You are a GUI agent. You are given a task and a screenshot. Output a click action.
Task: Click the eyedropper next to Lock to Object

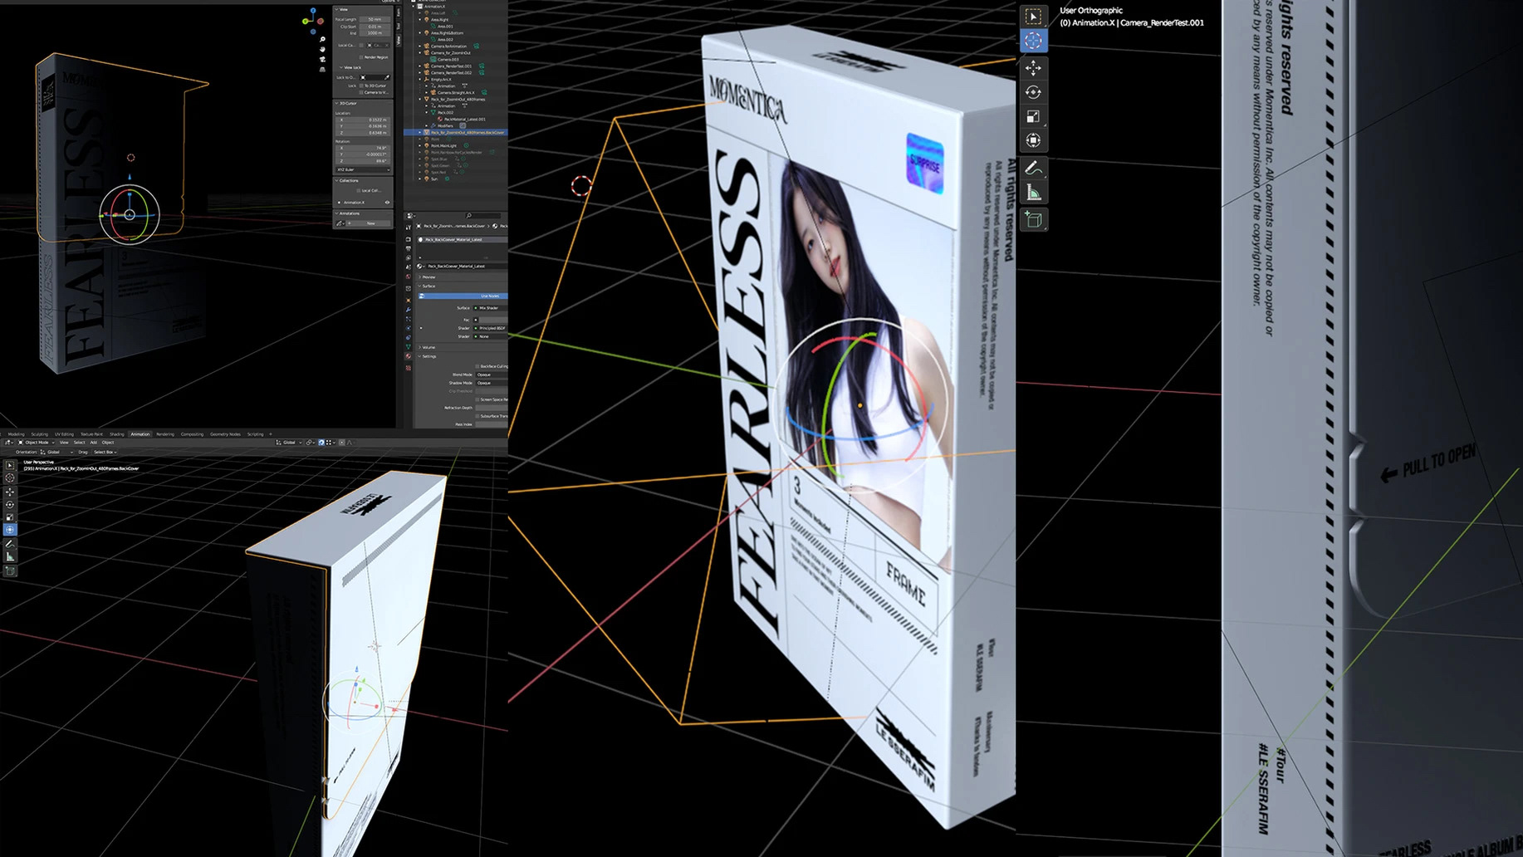point(386,77)
